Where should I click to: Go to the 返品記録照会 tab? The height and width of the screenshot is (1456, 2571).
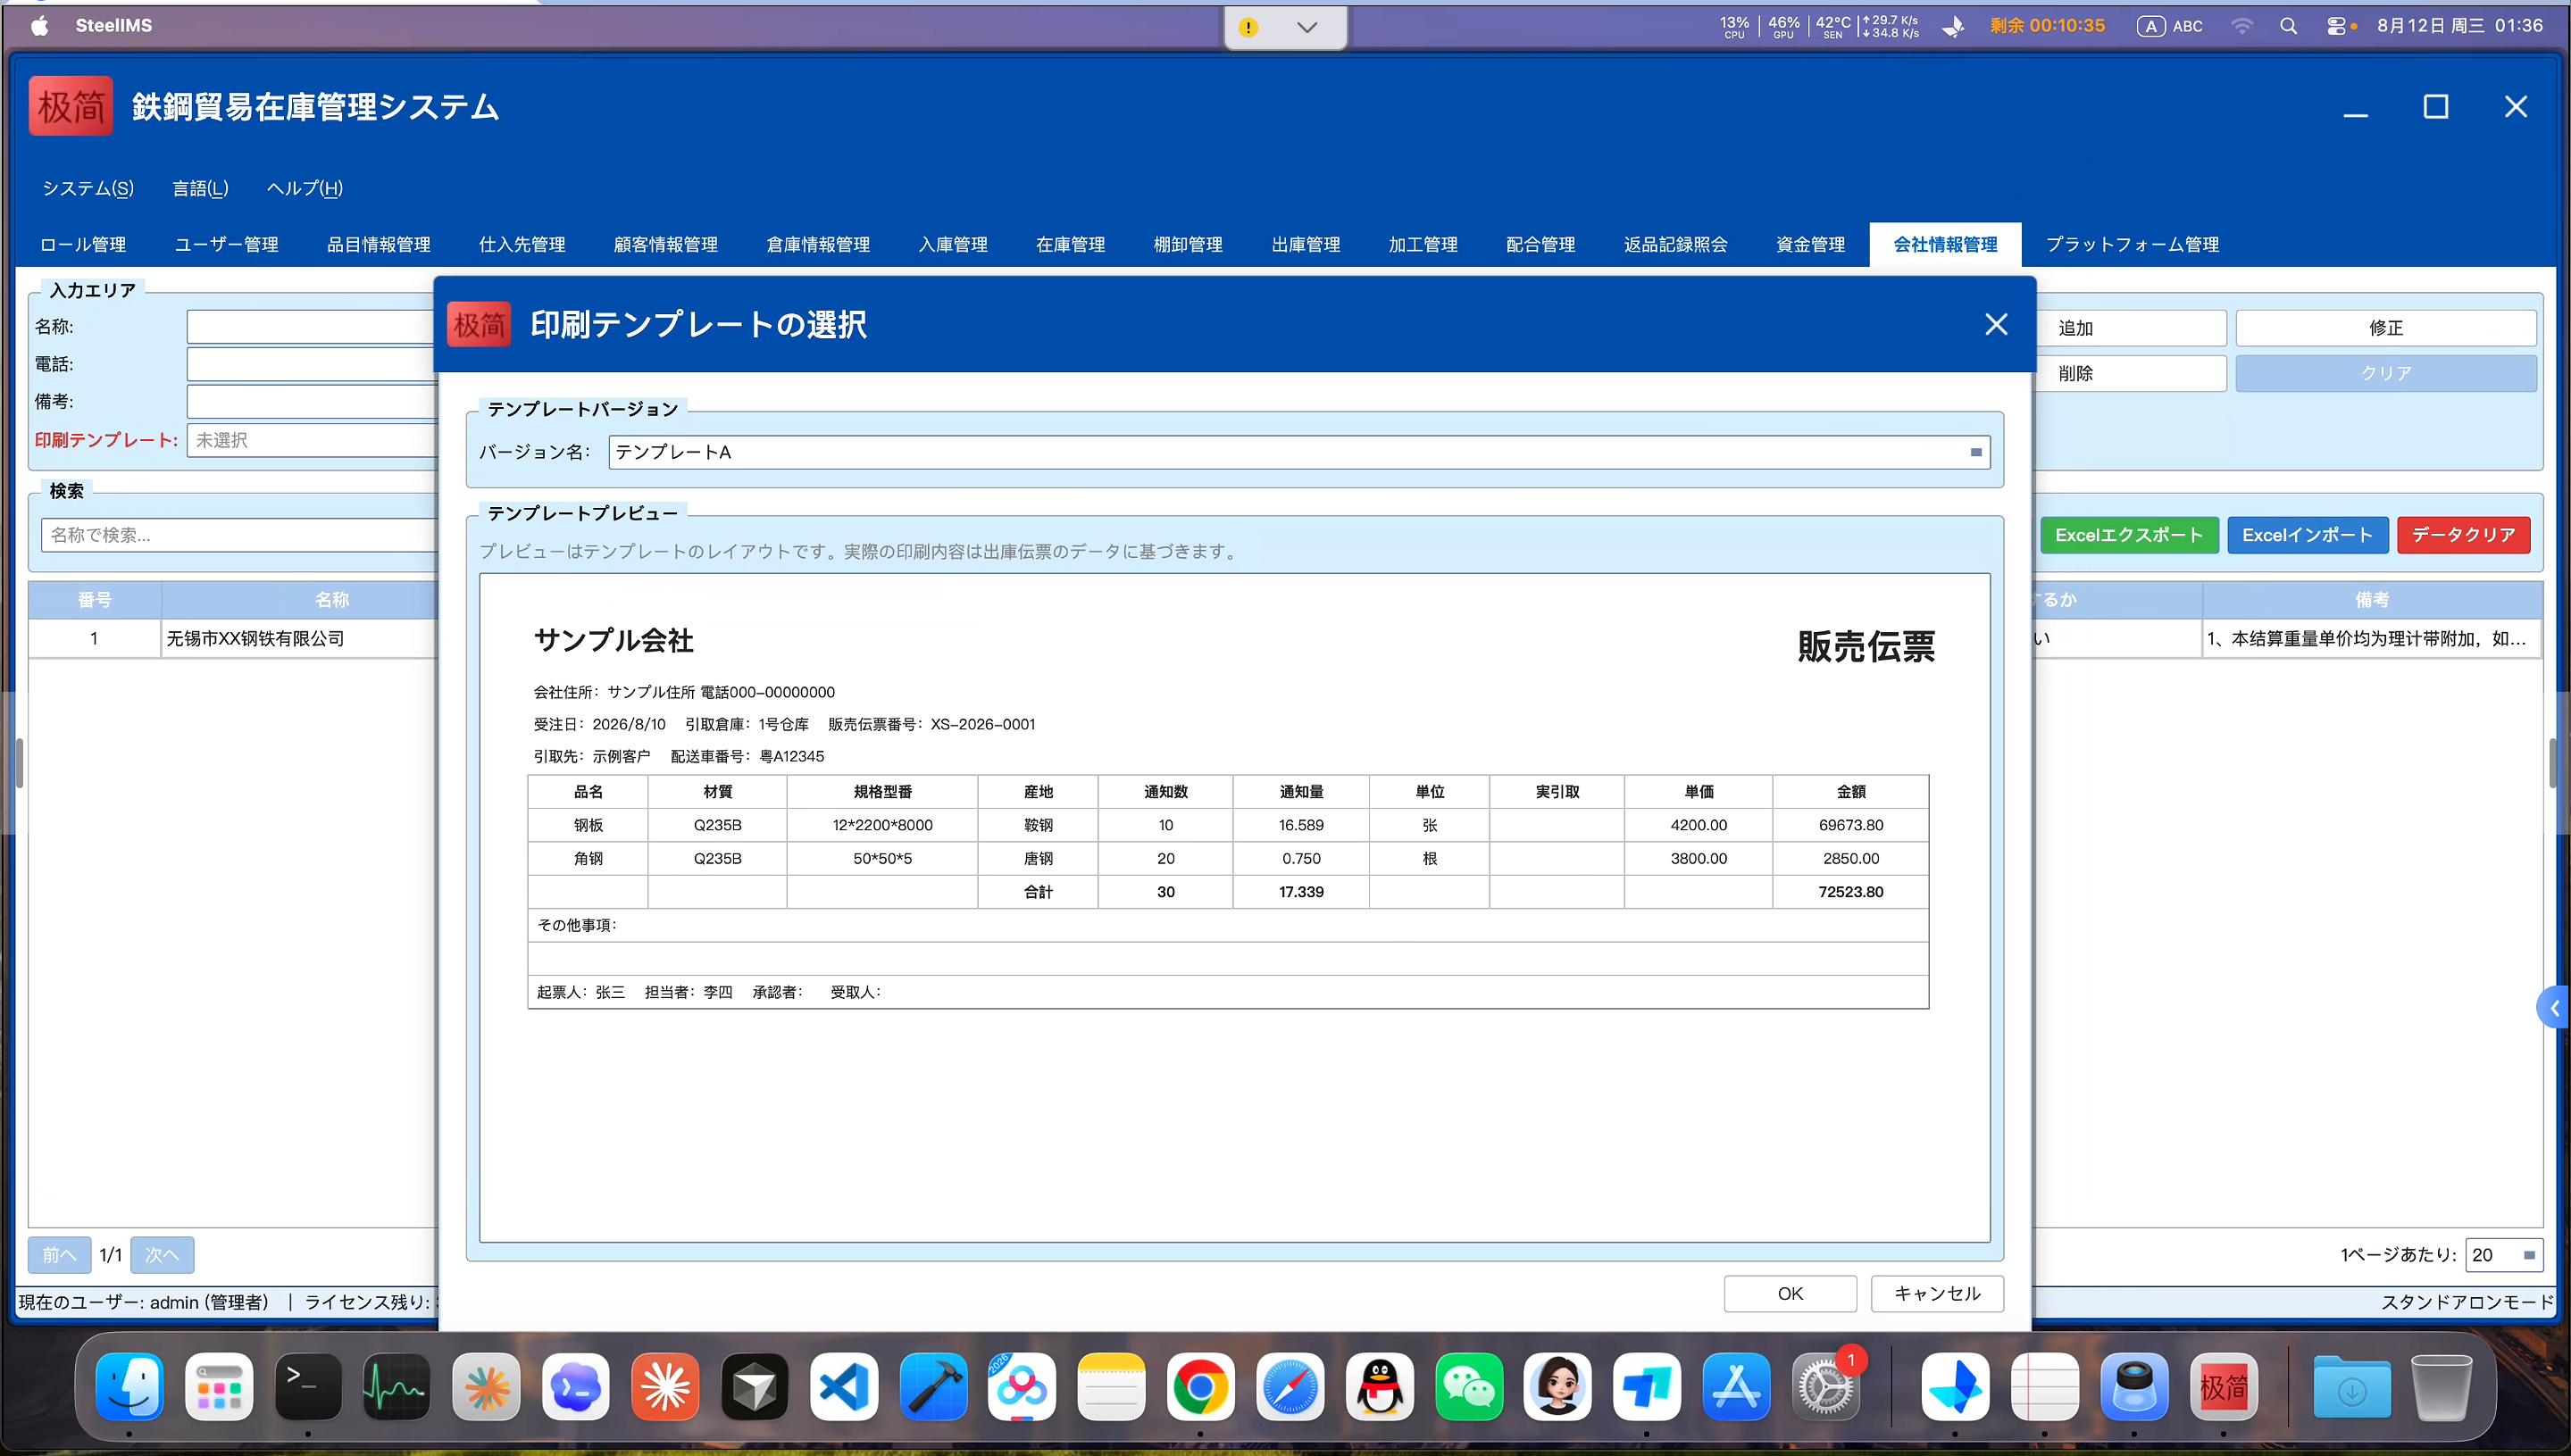[1675, 244]
